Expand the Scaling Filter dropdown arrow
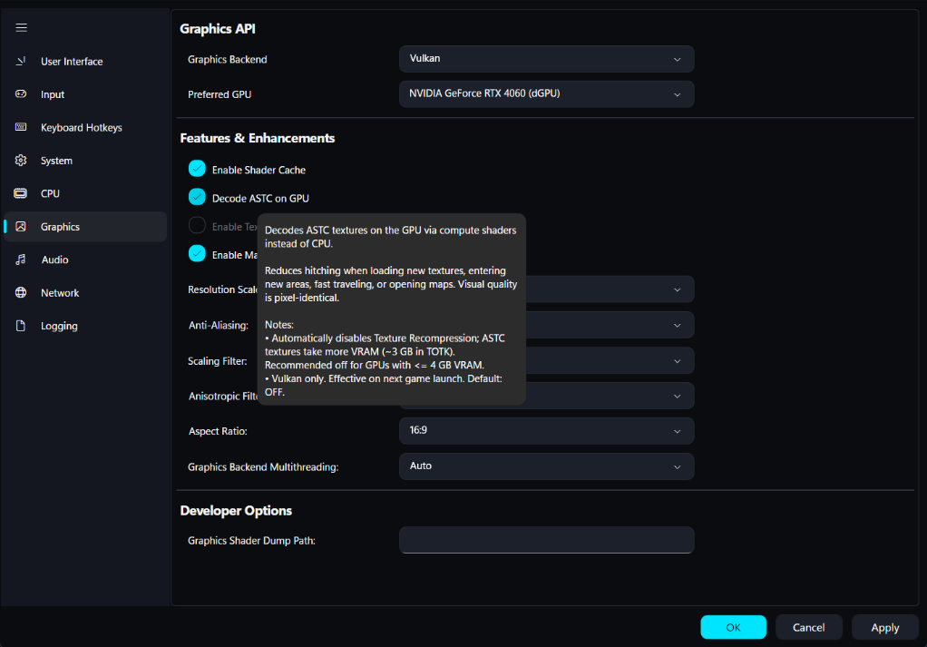Screen dimensions: 927x647 677,361
